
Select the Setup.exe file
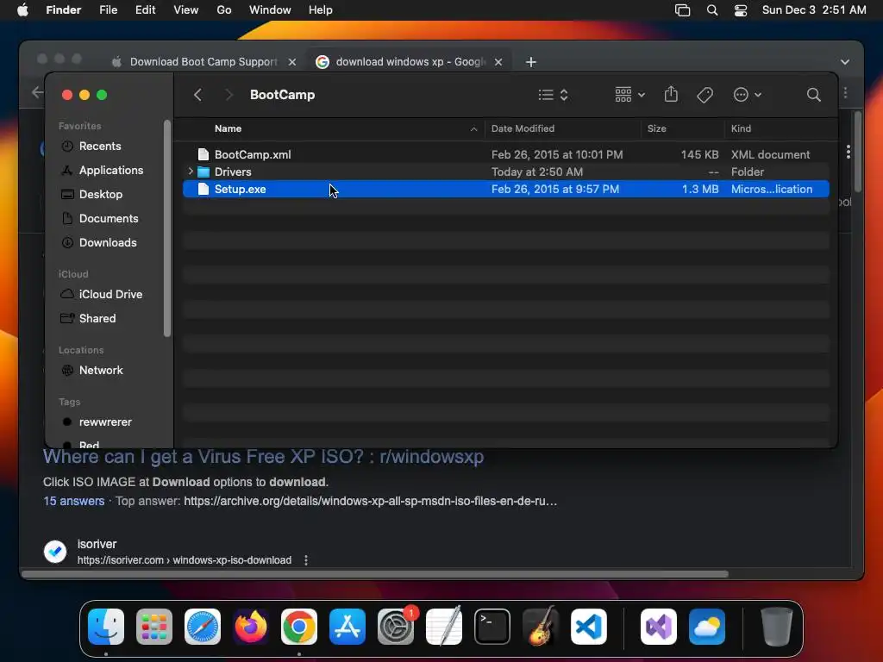(505, 189)
